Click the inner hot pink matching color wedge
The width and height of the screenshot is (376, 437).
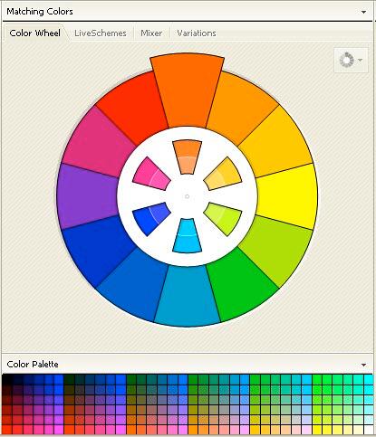(x=151, y=175)
